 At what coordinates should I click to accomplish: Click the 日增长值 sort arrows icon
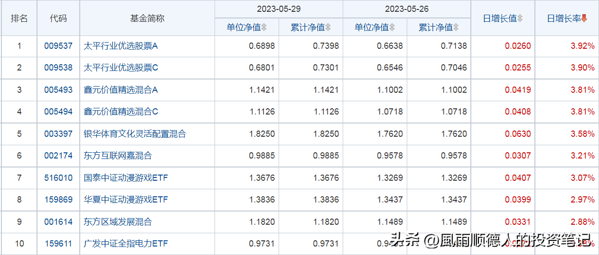click(520, 18)
